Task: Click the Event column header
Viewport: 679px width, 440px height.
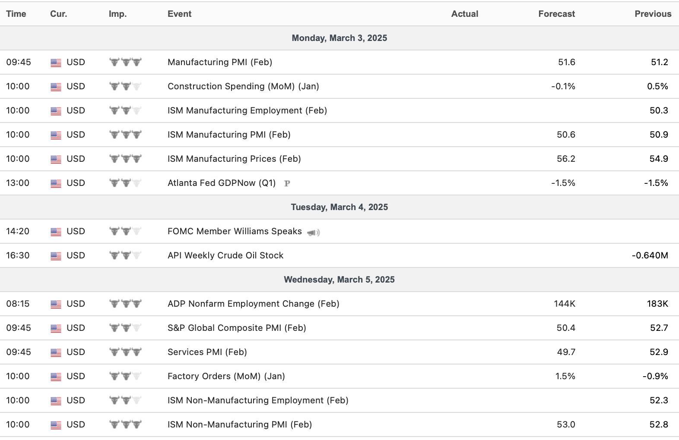Action: 179,14
